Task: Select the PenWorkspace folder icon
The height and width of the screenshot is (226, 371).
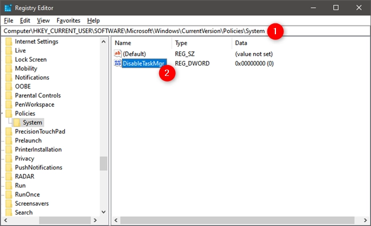Action: click(x=9, y=104)
